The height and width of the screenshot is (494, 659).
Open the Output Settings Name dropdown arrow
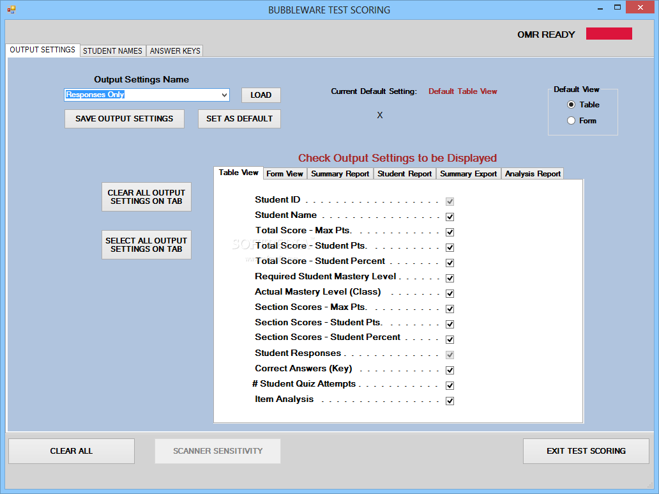tap(224, 95)
